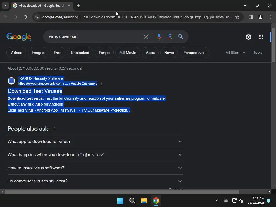276x207 pixels.
Task: Expand How to install virus software
Action: point(95,168)
